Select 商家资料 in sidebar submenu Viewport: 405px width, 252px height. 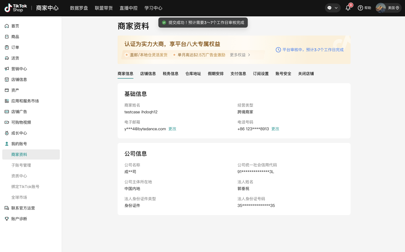pos(31,154)
